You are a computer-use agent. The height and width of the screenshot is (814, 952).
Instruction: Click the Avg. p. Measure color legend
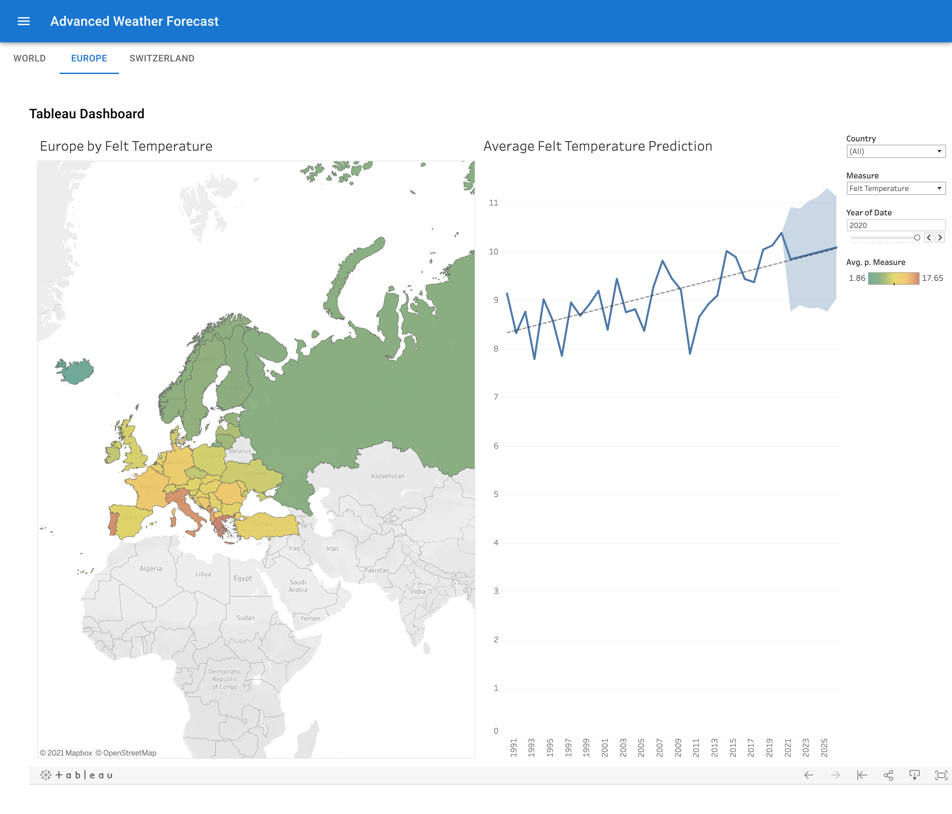(x=893, y=278)
